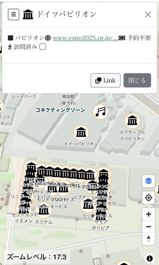Locate my current position
The image size is (159, 265).
coord(148,198)
